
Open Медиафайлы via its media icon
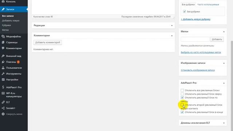(3, 36)
